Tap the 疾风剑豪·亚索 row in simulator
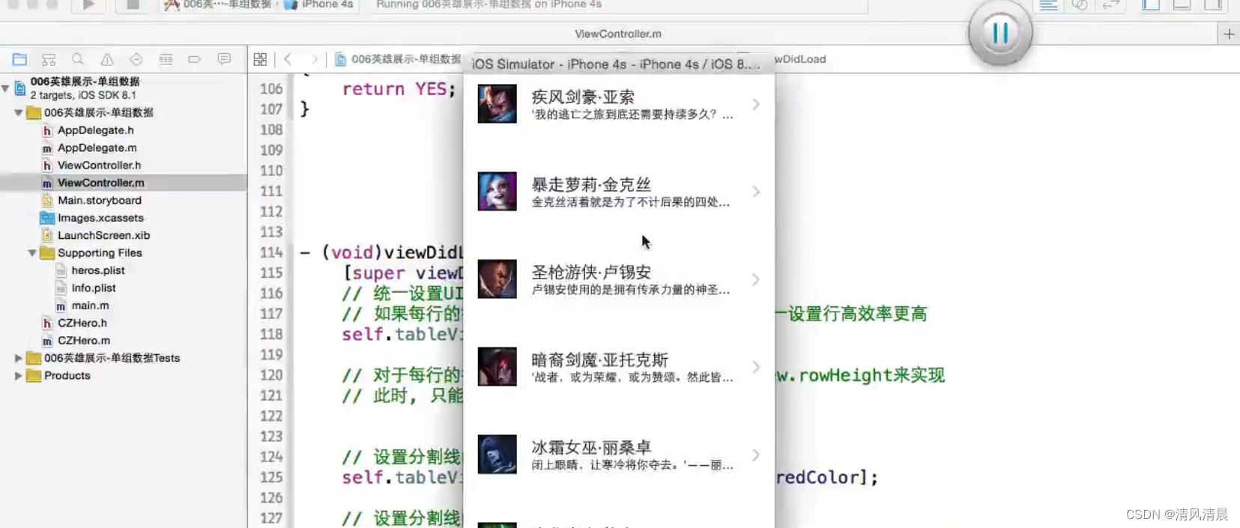Viewport: 1240px width, 528px height. pos(619,104)
